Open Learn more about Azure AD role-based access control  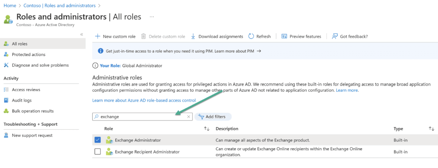(144, 100)
